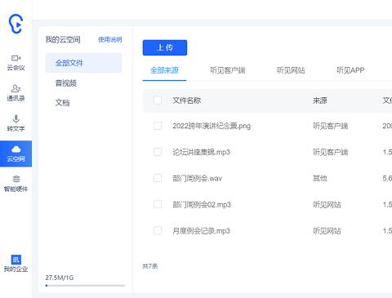The height and width of the screenshot is (298, 392).
Task: Click the file name 部门周例会.wav
Action: [197, 178]
